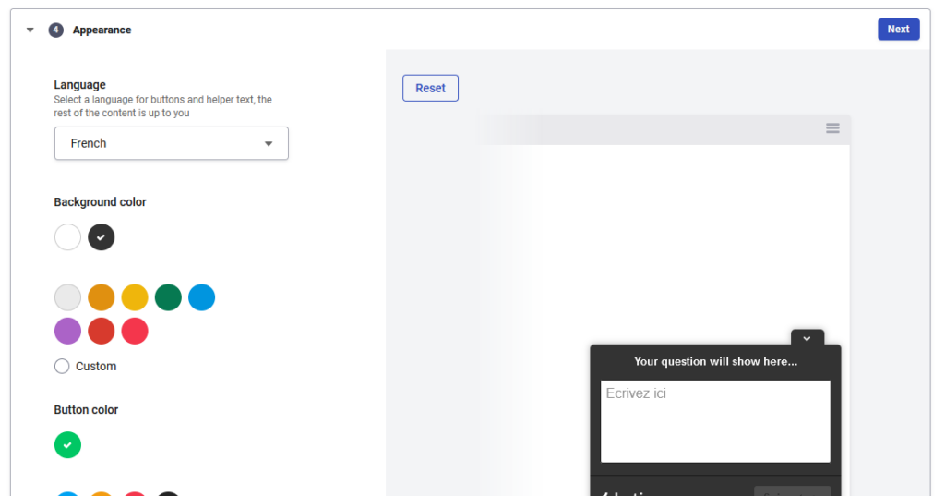
Task: Open the French language dropdown
Action: (x=172, y=143)
